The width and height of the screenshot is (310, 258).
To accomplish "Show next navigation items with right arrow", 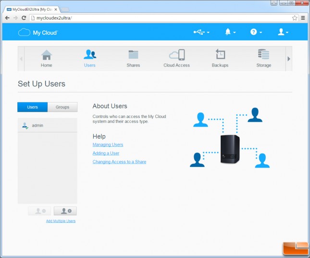I will point(289,59).
